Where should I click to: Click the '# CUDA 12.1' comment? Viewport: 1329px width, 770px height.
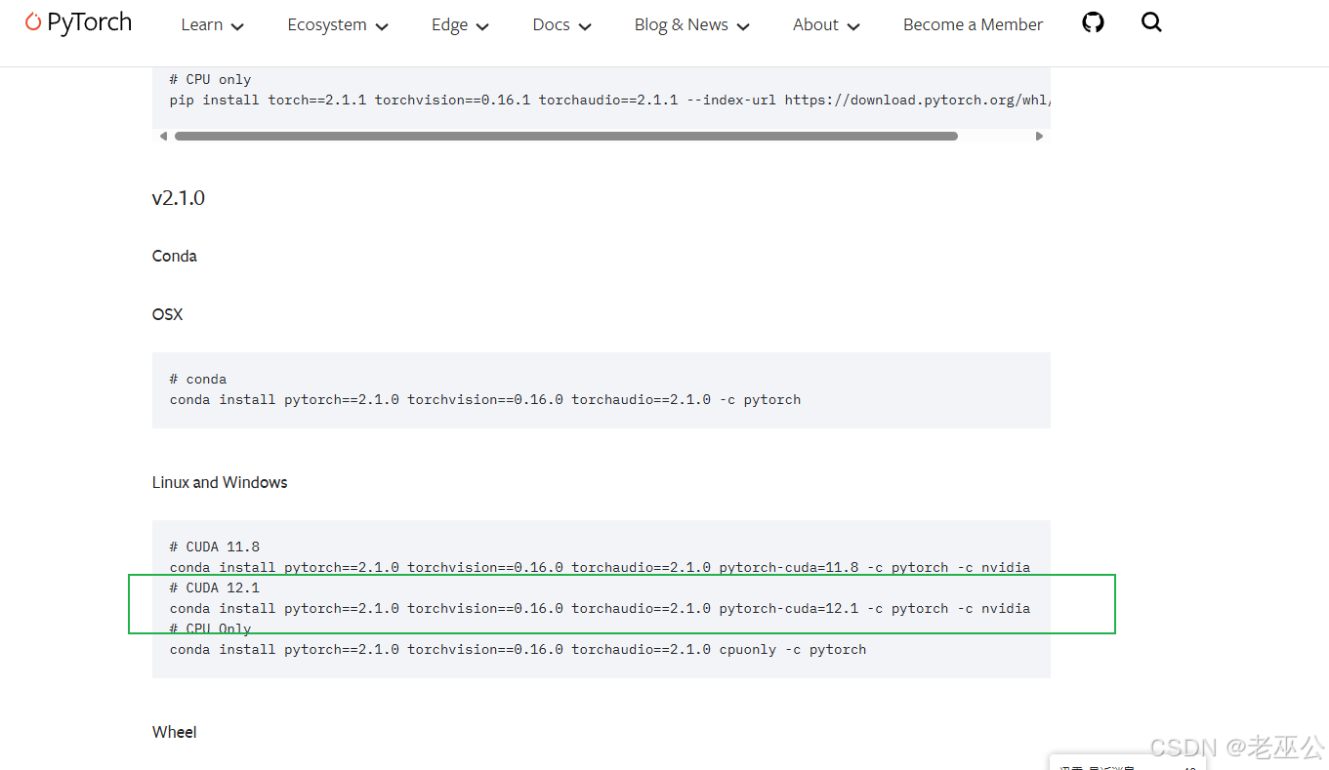coord(215,588)
